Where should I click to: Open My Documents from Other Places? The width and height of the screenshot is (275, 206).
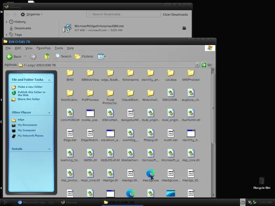27,125
